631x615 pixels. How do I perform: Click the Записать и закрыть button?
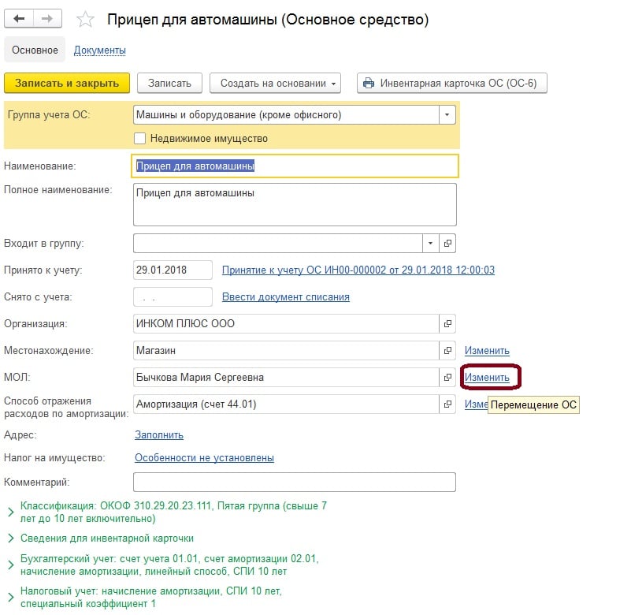(66, 83)
